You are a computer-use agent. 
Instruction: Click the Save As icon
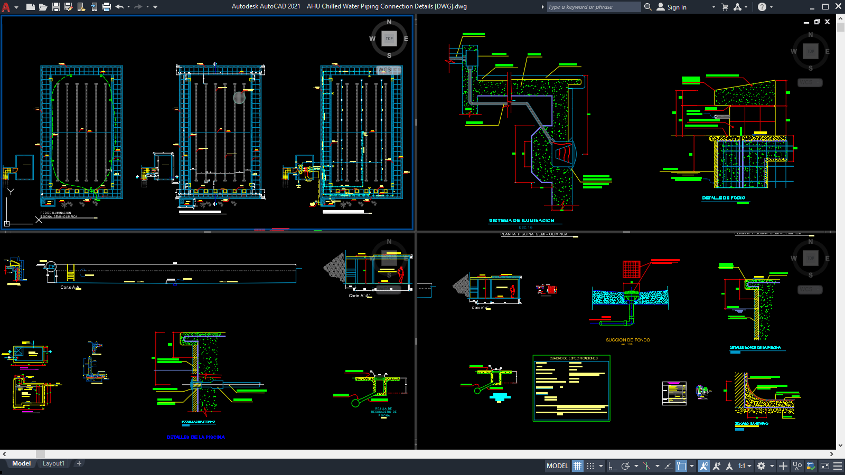[x=69, y=7]
